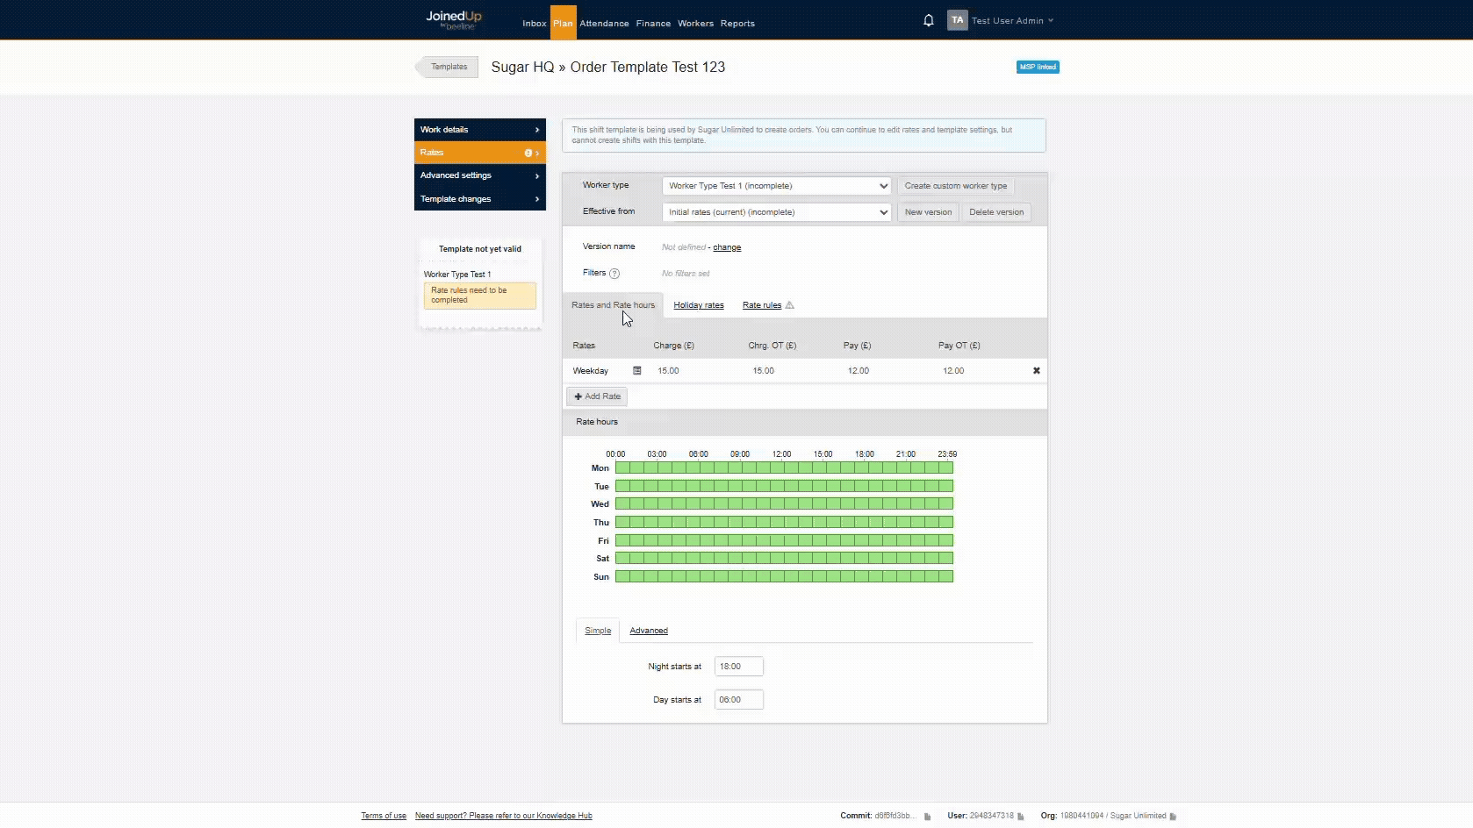Viewport: 1473px width, 828px height.
Task: Click the New version button
Action: pos(927,212)
